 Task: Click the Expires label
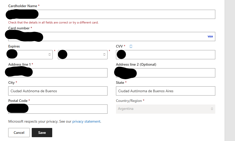click(x=14, y=46)
